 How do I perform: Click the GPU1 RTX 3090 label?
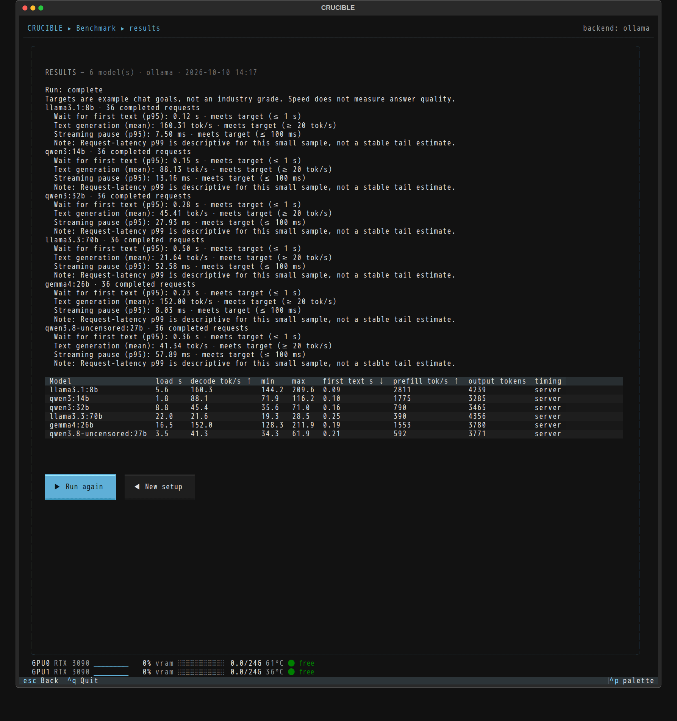click(61, 672)
